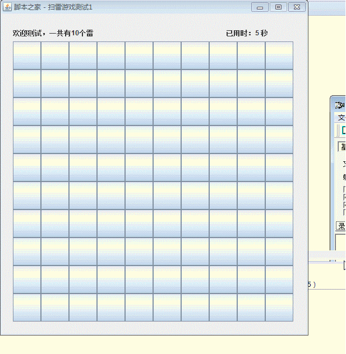346x354 pixels.
Task: Click the timer text '已用时：5 秒'
Action: 247,33
